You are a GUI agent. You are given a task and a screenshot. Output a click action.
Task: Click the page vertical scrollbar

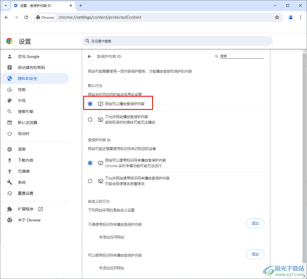click(x=304, y=158)
